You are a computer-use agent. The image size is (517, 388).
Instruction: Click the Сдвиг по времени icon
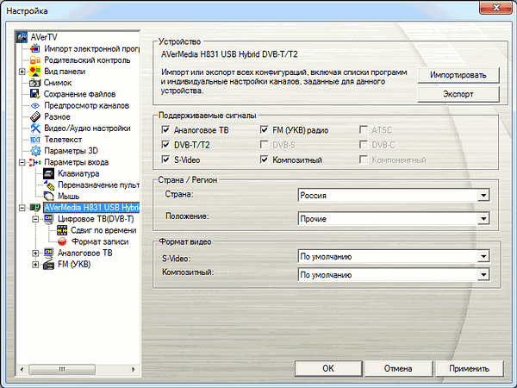click(62, 230)
